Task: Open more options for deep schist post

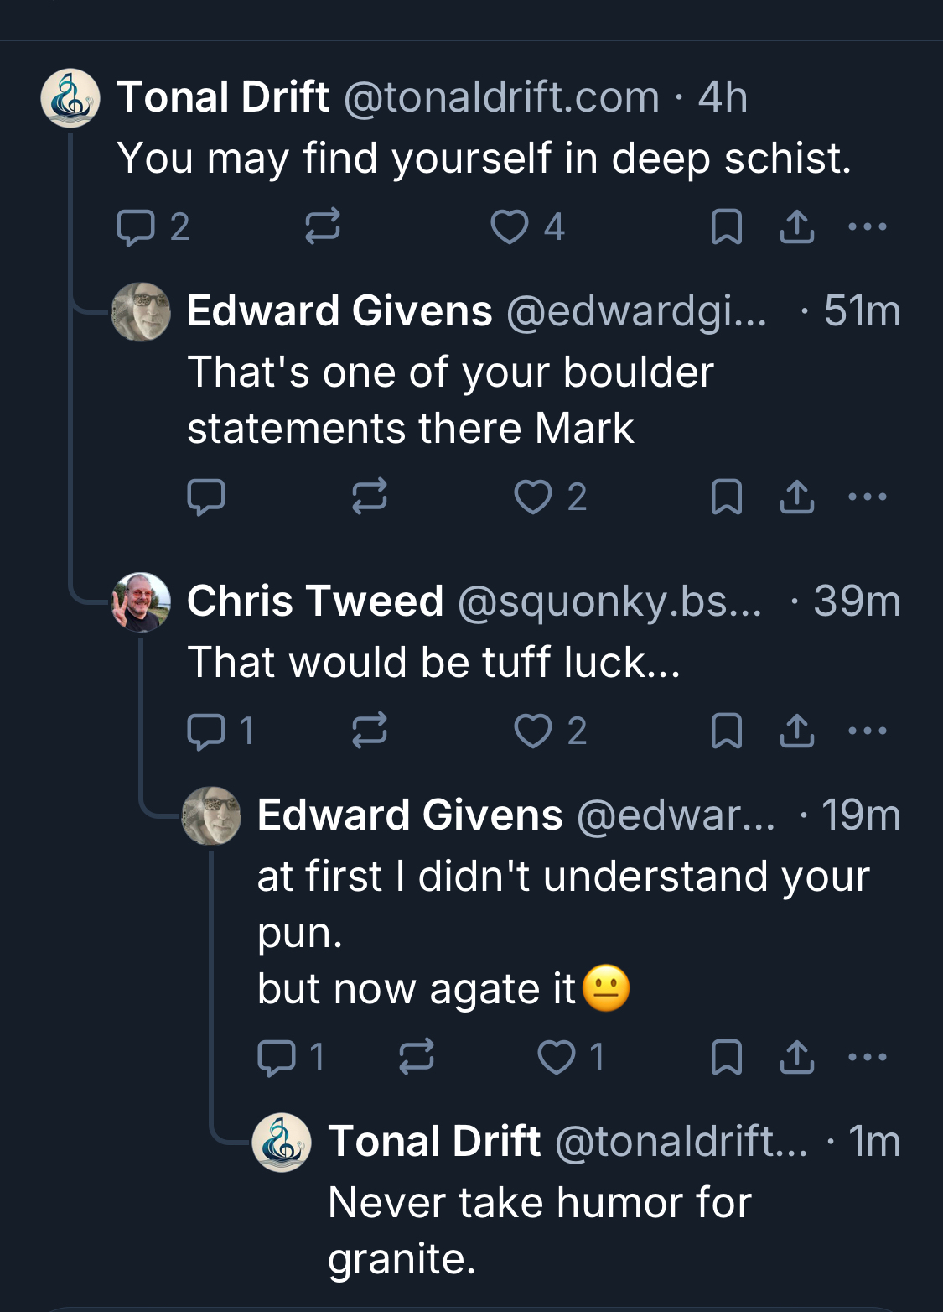Action: [867, 227]
